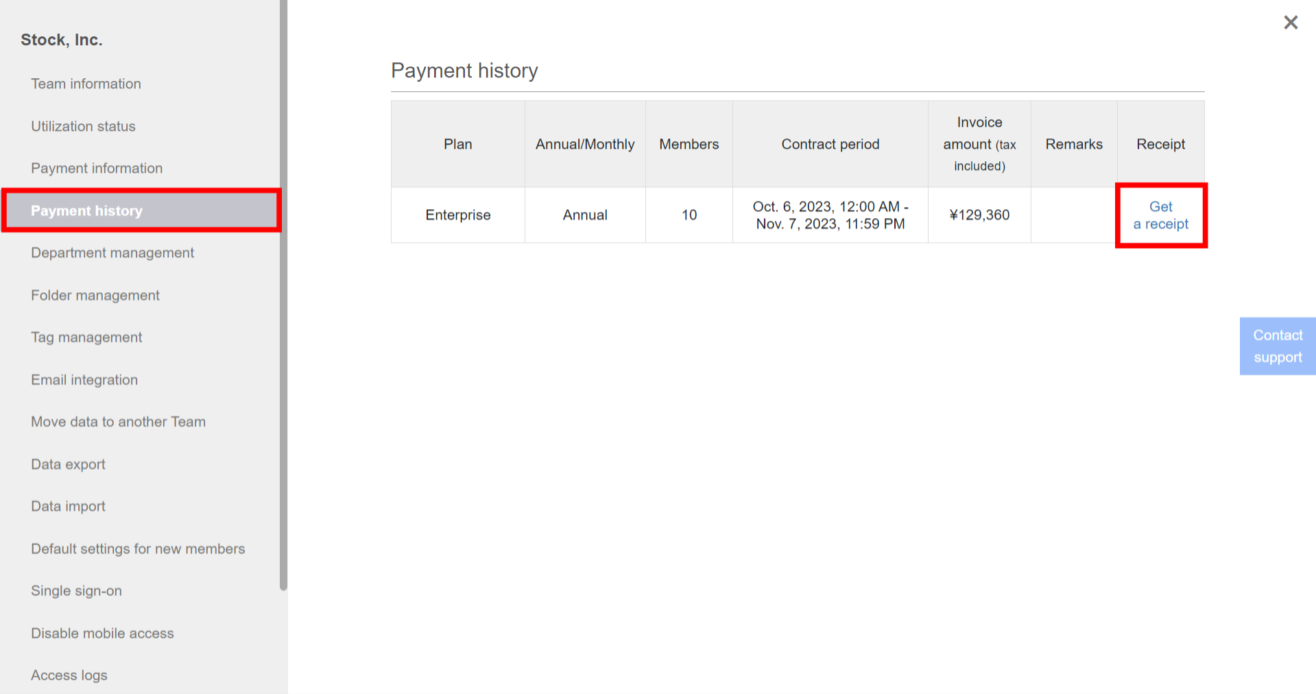The image size is (1316, 694).
Task: Select the Data export option
Action: coord(68,464)
